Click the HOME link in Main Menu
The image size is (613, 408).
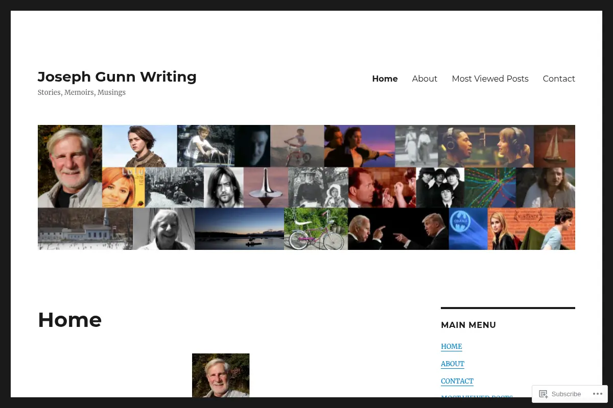pos(452,346)
